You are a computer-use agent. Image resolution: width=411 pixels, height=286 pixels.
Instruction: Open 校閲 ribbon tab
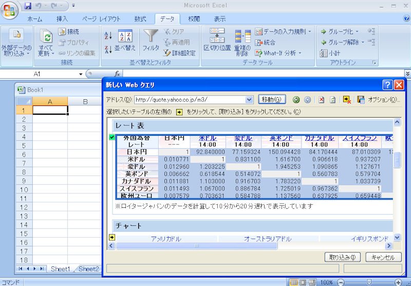pos(194,19)
